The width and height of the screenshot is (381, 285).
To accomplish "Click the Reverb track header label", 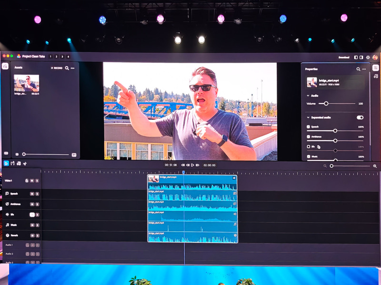I will [x=14, y=235].
